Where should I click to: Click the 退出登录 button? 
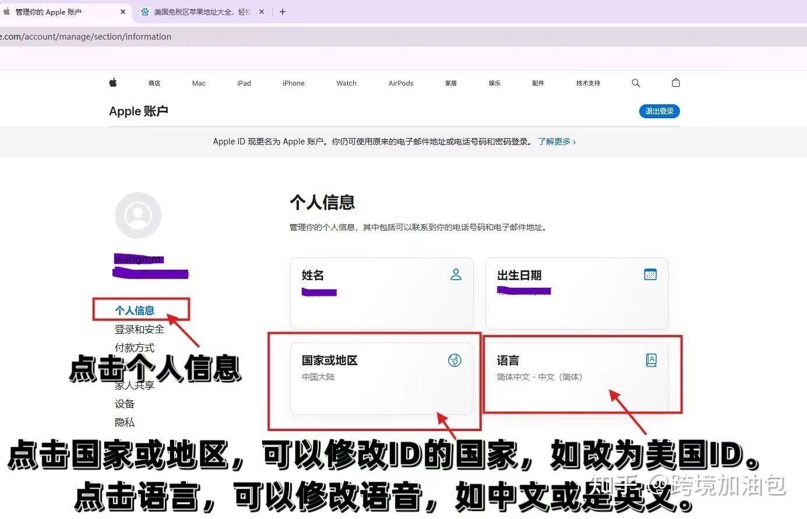click(659, 111)
